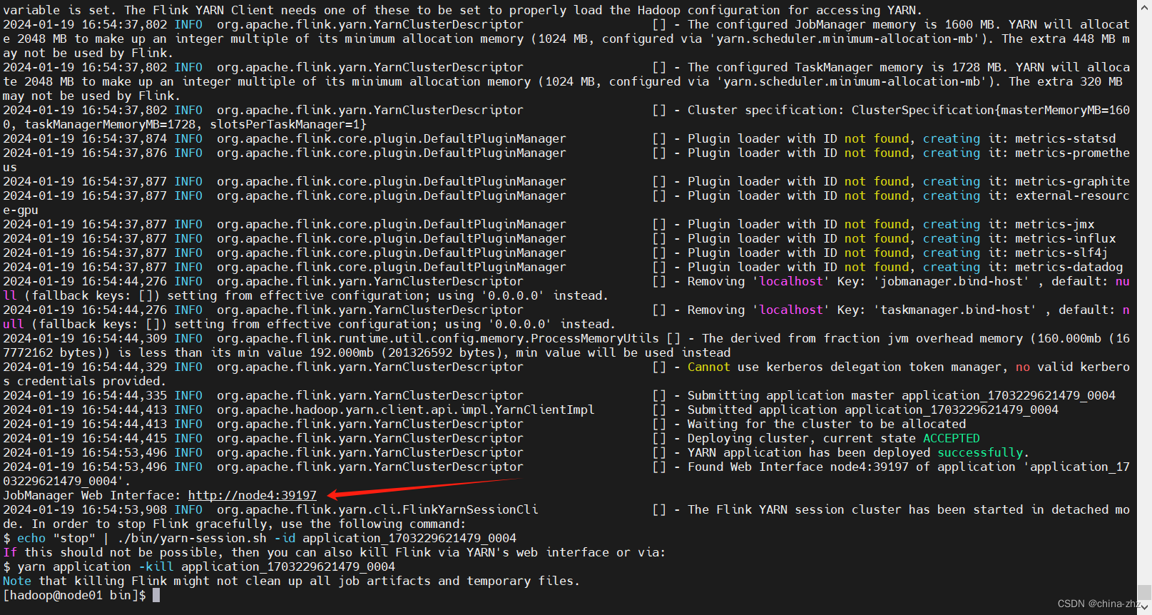Click 'Waiting for the cluster to be allocated'
Image resolution: width=1152 pixels, height=615 pixels.
827,424
